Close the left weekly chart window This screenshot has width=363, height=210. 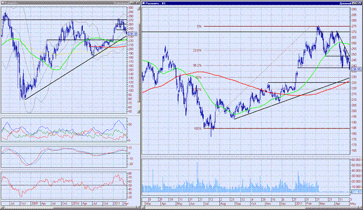[x=138, y=3]
